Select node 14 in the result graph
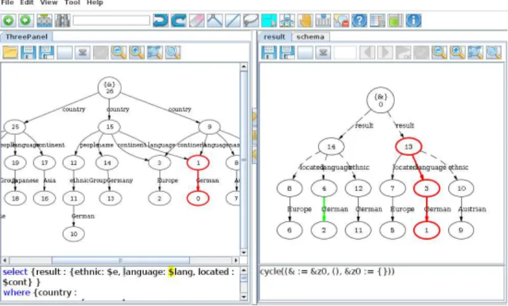 click(331, 147)
